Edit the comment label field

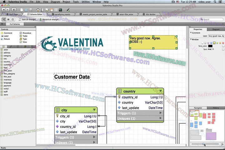[x=216, y=36]
